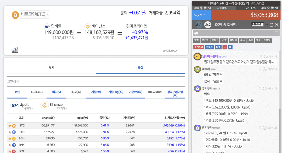Click the LINK coin icon in table
This screenshot has height=153, width=282.
[14, 145]
